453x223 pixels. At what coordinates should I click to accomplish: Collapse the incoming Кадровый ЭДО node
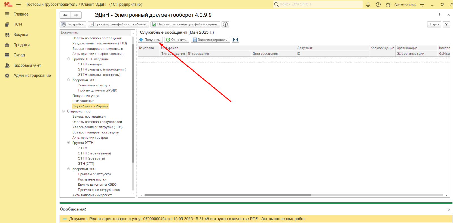(69, 80)
